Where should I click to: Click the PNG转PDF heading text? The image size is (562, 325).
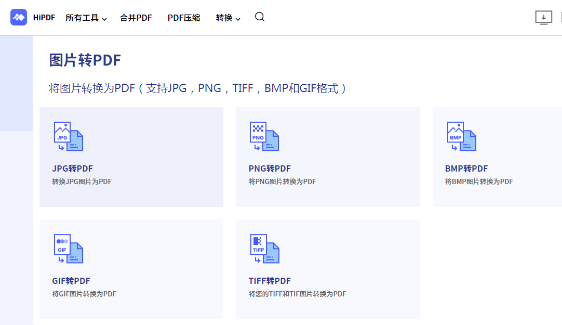pos(270,168)
